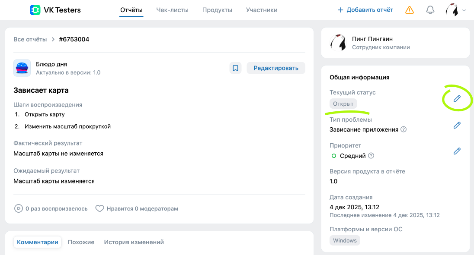
Task: Open the notifications bell
Action: click(430, 10)
